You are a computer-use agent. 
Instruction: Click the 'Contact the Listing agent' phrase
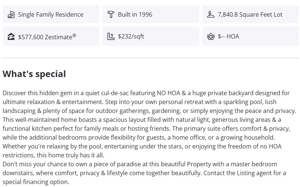tap(243, 173)
